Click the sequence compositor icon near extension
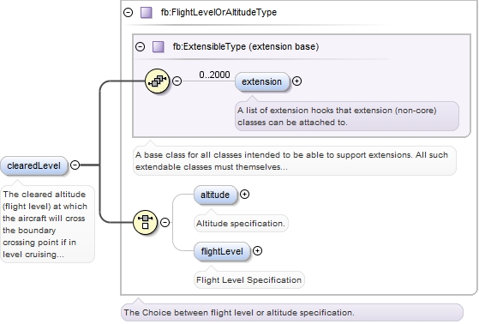The height and width of the screenshot is (324, 479). pyautogui.click(x=157, y=81)
